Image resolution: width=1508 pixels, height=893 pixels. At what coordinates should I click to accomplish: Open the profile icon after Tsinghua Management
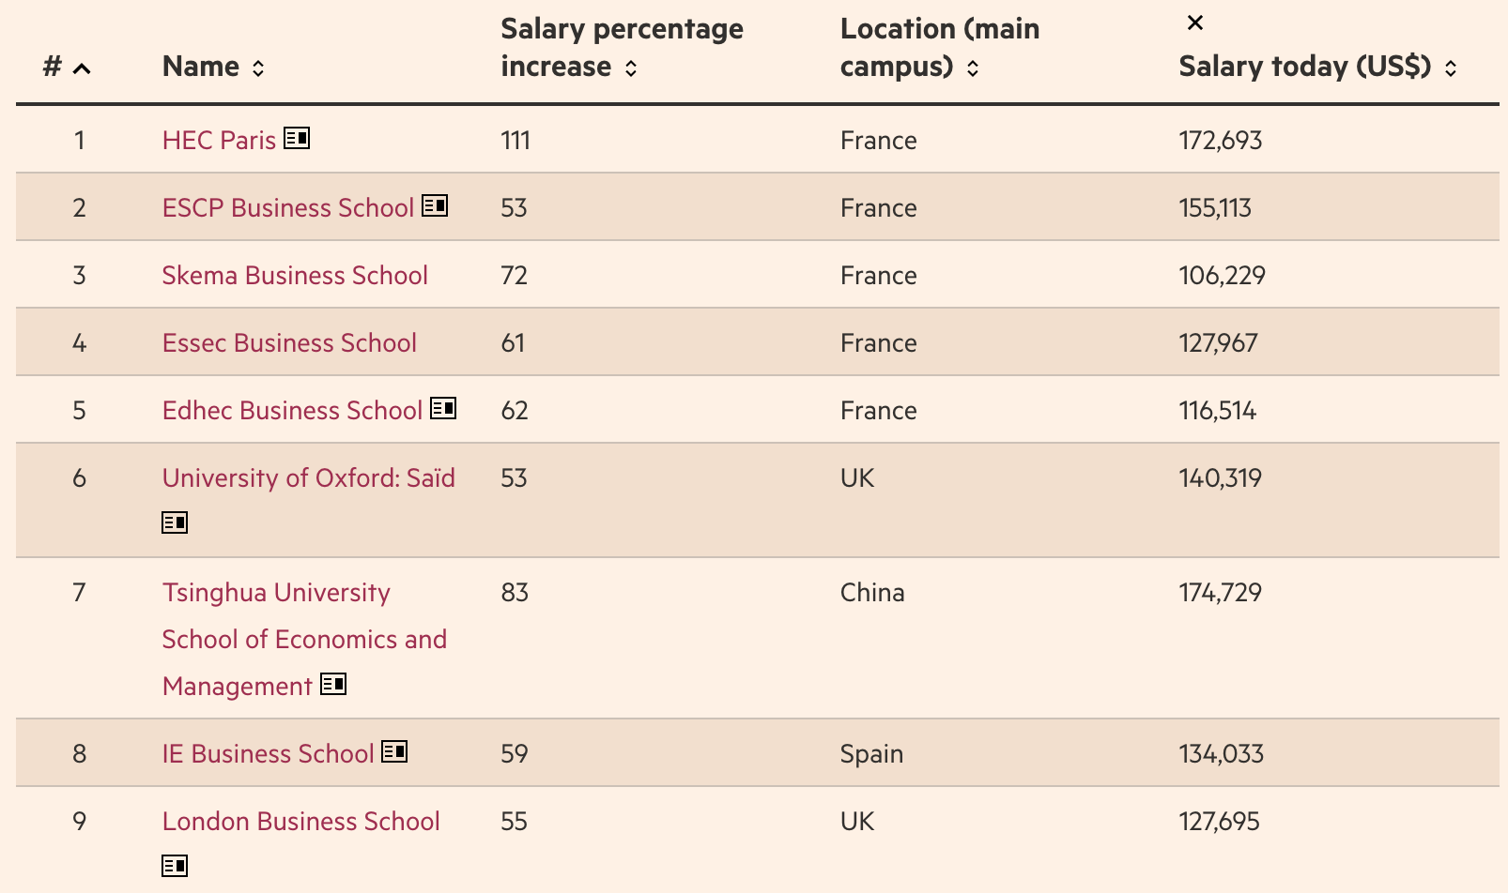333,684
